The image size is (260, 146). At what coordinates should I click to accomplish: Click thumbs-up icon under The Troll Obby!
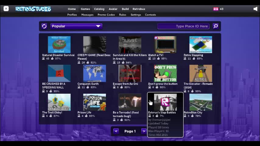pyautogui.click(x=51, y=116)
